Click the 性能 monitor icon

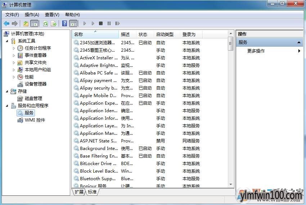(x=20, y=77)
